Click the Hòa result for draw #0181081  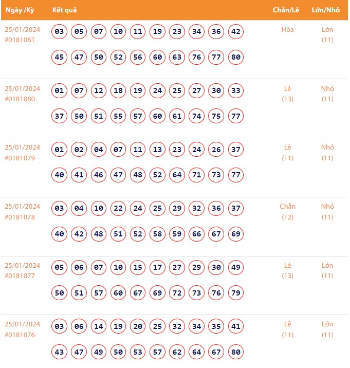[288, 30]
